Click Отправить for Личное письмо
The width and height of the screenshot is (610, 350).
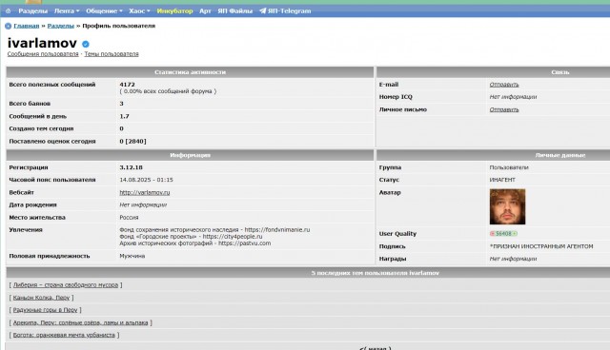pyautogui.click(x=504, y=109)
